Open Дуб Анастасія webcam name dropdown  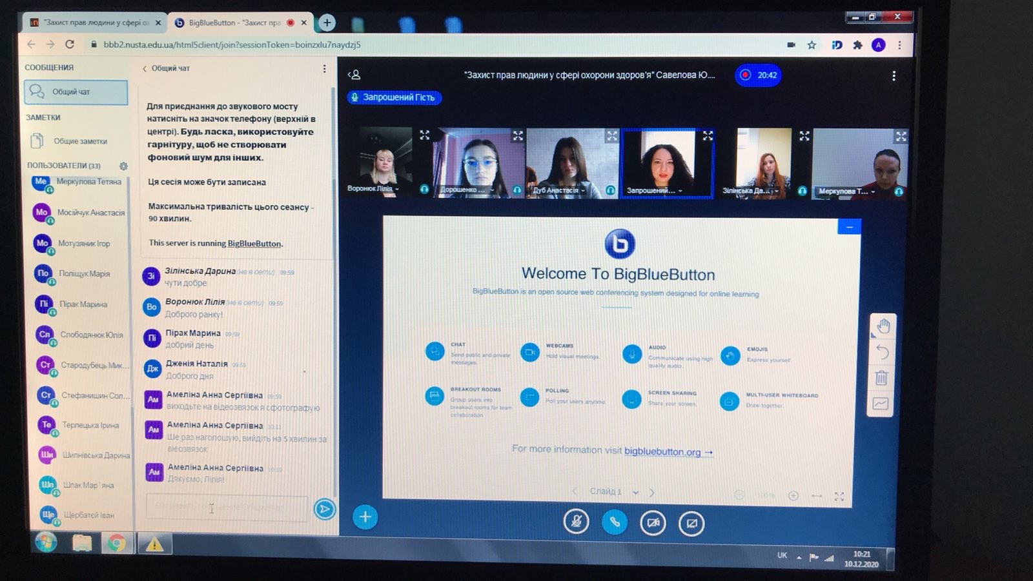coord(558,190)
